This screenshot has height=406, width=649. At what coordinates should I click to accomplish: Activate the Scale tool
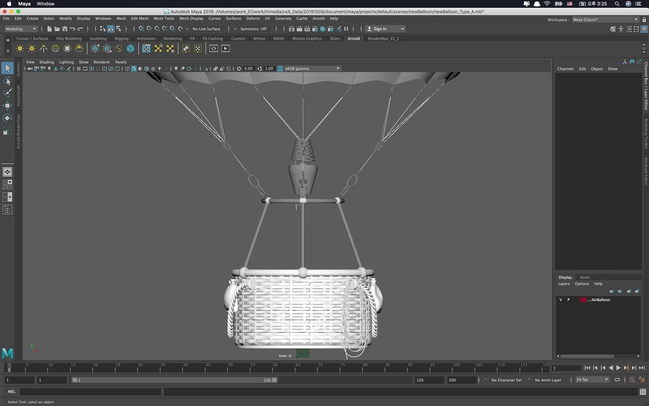click(x=7, y=131)
